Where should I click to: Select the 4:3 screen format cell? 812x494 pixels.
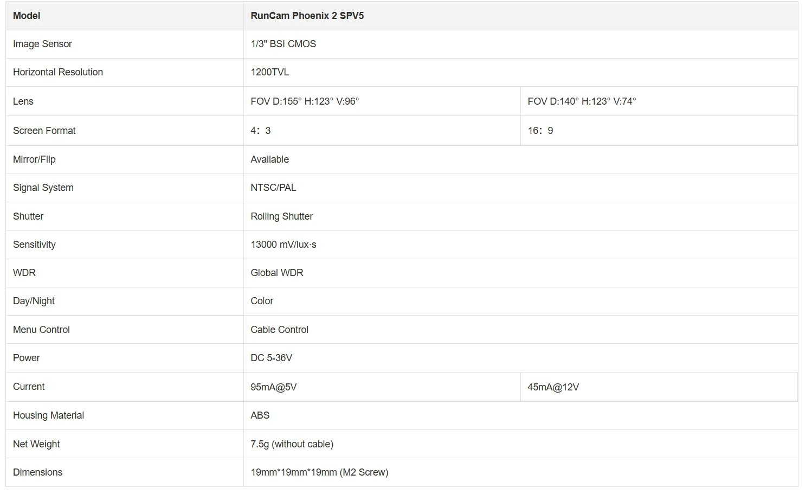pos(382,131)
